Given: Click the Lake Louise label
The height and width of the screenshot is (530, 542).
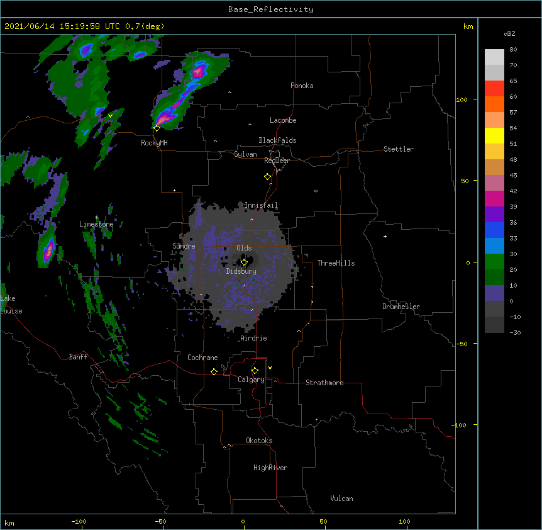Looking at the screenshot, I should [x=10, y=305].
